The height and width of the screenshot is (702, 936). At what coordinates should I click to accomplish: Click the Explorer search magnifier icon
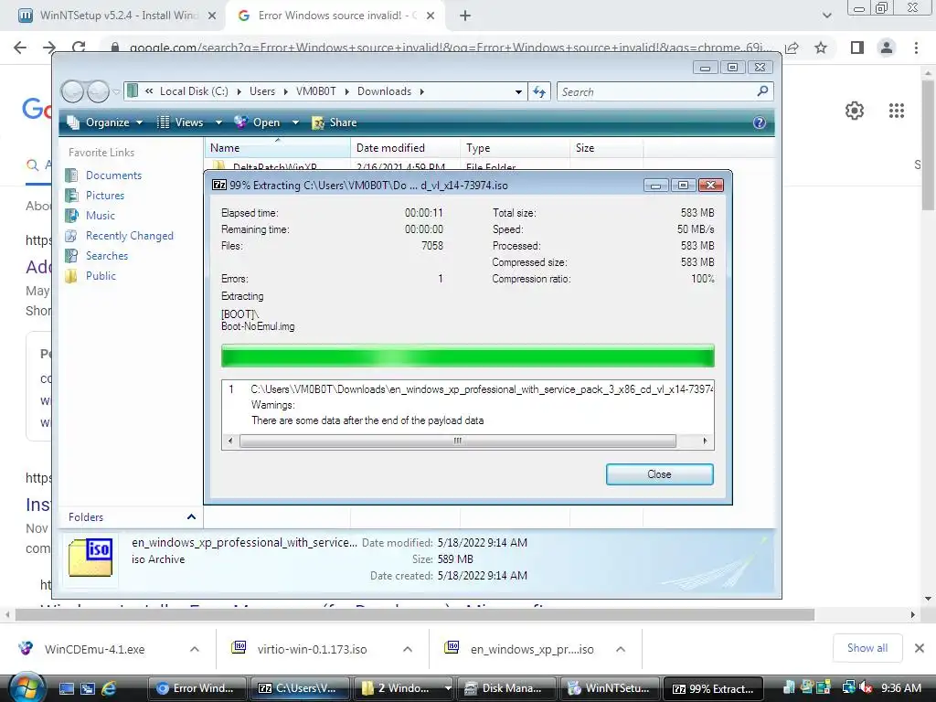(762, 91)
